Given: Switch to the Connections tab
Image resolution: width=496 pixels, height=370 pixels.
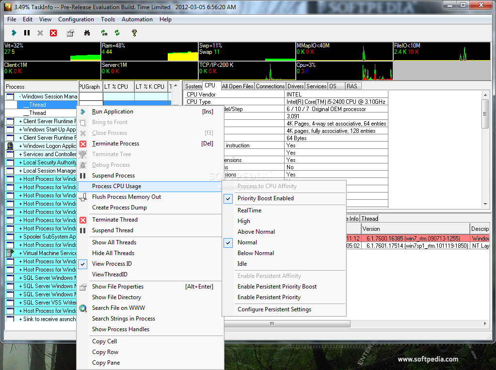Looking at the screenshot, I should (270, 86).
